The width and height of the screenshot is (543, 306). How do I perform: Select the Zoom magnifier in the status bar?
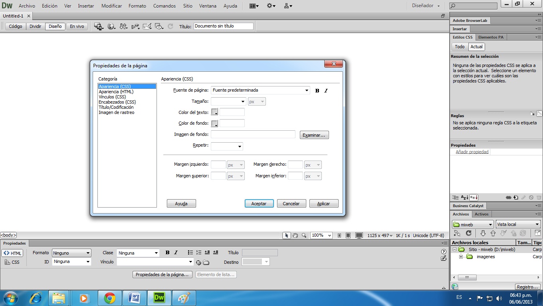pos(304,235)
